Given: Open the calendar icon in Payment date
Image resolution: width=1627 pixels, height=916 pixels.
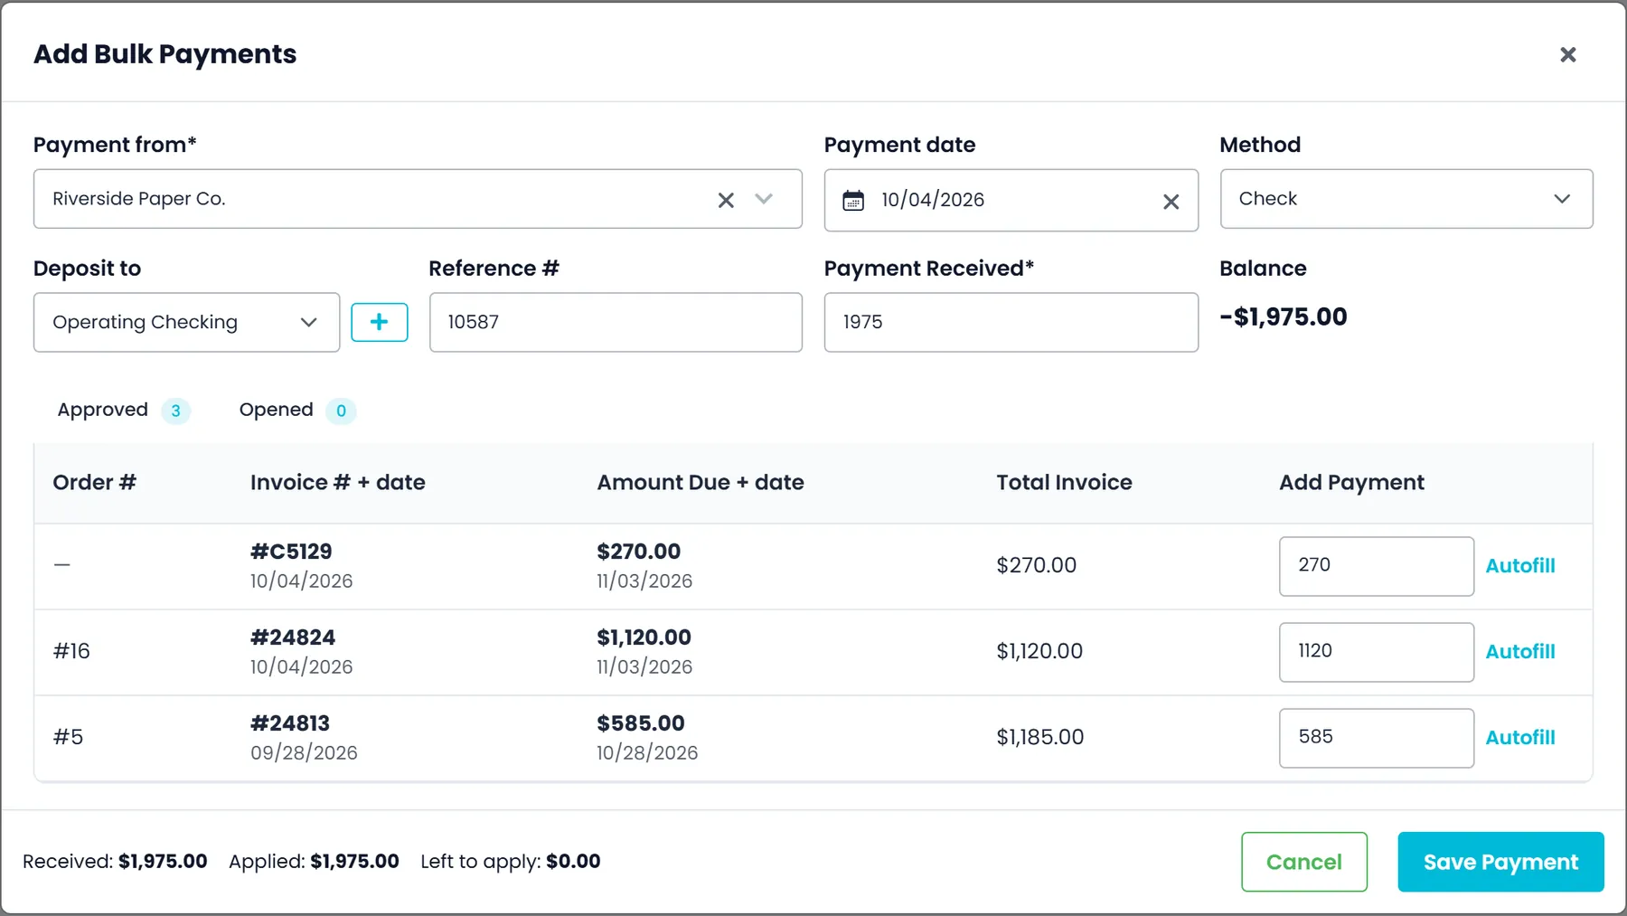Looking at the screenshot, I should (x=853, y=200).
